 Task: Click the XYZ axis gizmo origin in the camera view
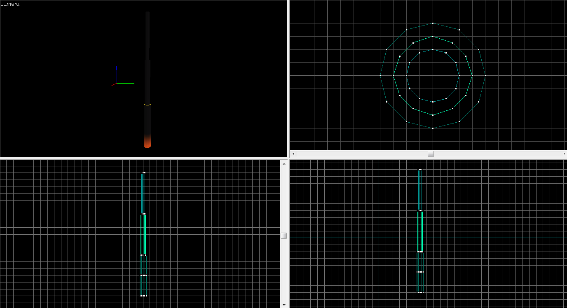coord(117,83)
